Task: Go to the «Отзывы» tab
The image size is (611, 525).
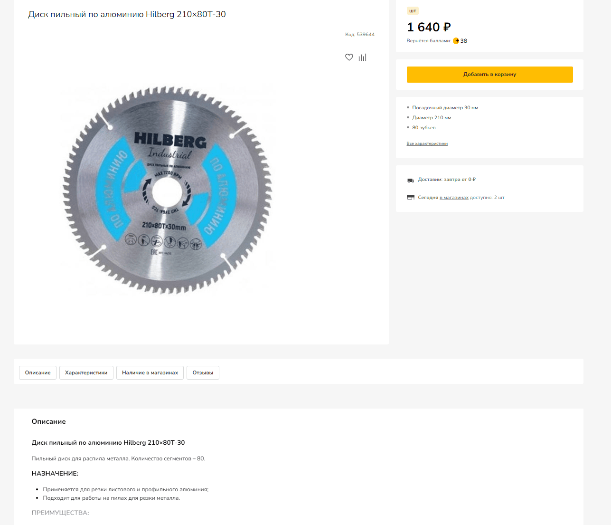Action: [x=203, y=373]
